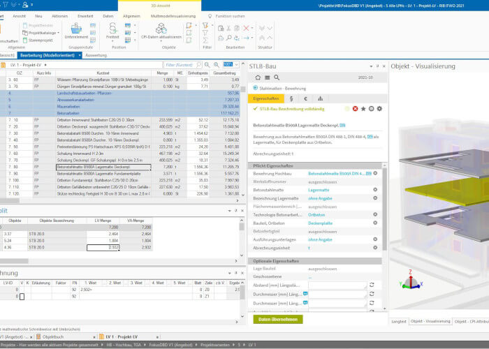Click the 3D axis gizmo in the visualization
This screenshot has height=349, width=489.
coord(411,280)
